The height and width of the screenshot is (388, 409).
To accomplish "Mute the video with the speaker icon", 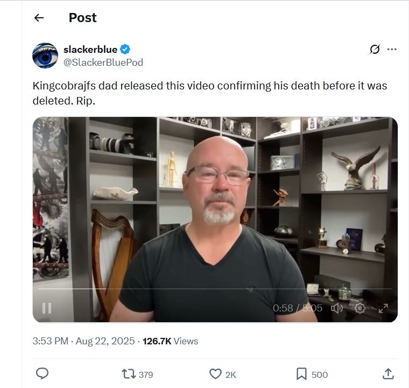I will (x=337, y=308).
